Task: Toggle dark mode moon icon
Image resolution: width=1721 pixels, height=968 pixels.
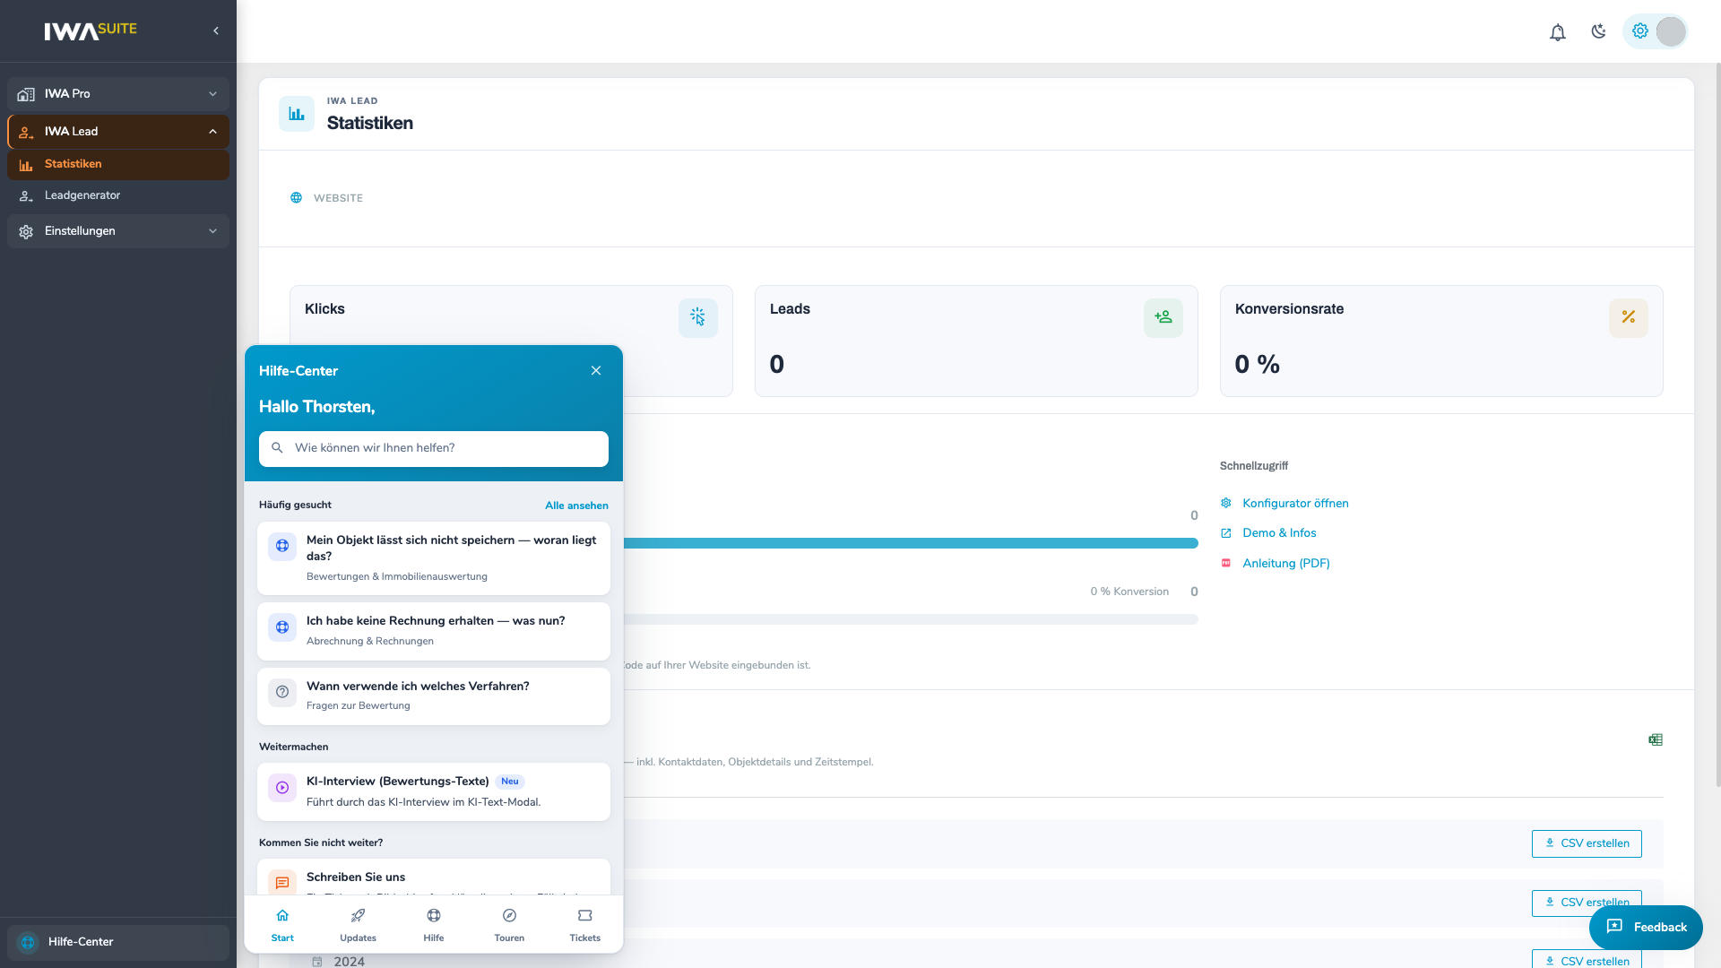Action: (x=1598, y=31)
